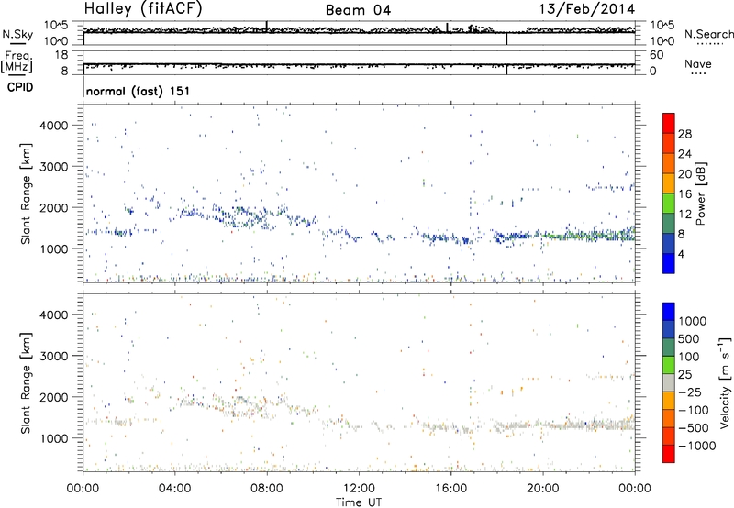The width and height of the screenshot is (734, 508).
Task: Pick the red bottom segment of velocity colorbar
Action: pos(669,454)
